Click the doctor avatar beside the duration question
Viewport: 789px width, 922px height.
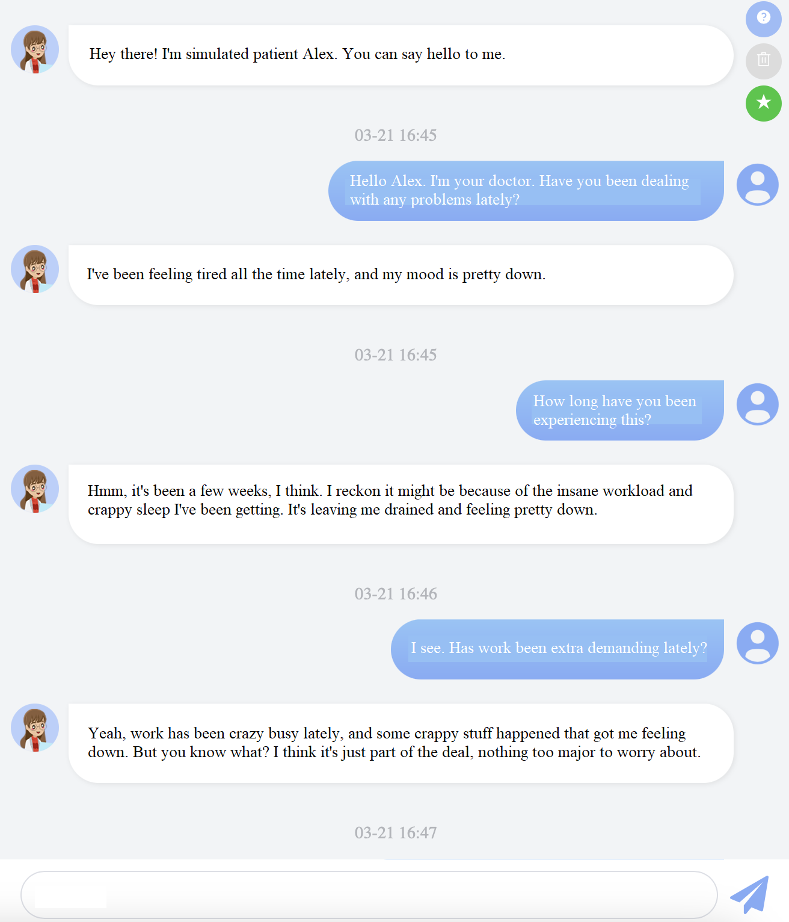(x=757, y=405)
